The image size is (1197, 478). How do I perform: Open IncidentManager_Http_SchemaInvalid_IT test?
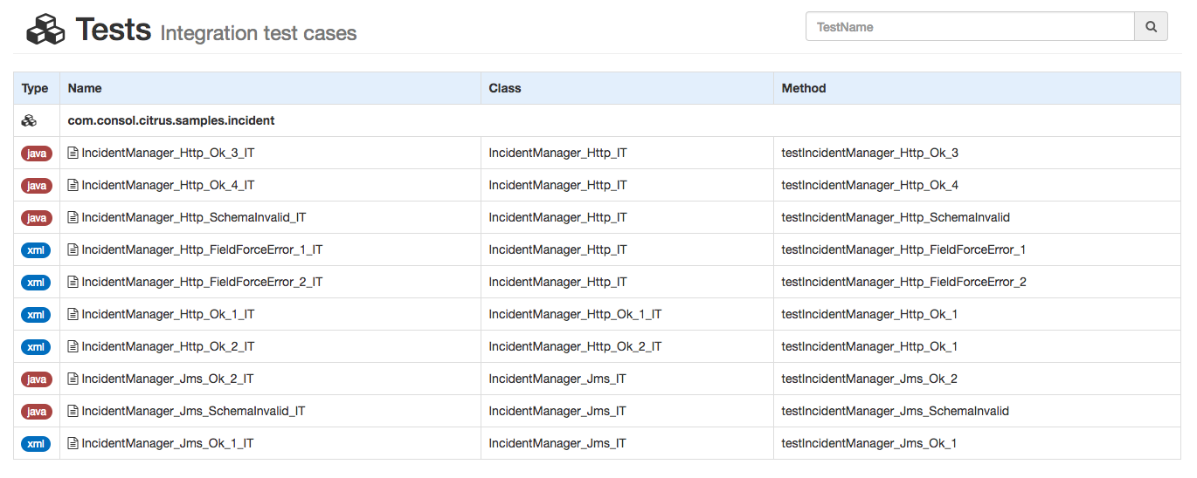[x=193, y=218]
